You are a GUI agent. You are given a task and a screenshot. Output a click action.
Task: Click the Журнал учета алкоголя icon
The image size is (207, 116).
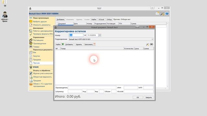coord(31,73)
